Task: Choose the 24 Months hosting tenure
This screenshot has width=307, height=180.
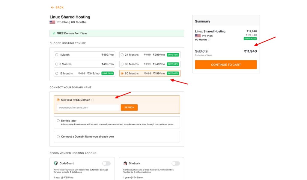Action: 122,55
